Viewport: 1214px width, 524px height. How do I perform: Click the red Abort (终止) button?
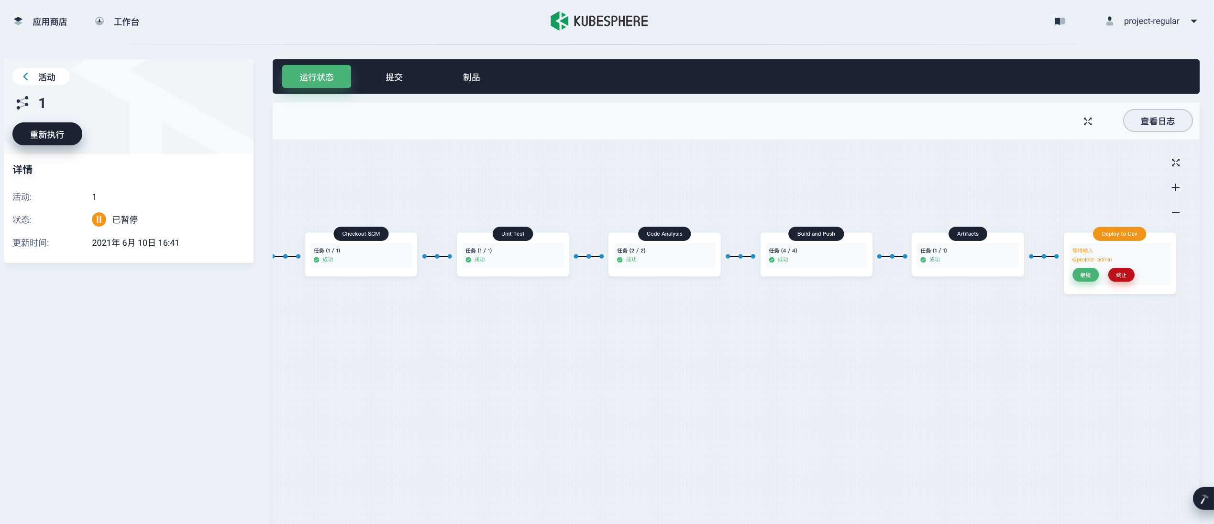[x=1121, y=275]
